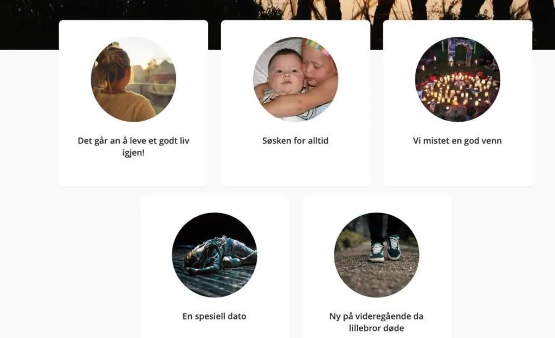This screenshot has width=555, height=338.
Task: Follow the 'Vi mistet en god venn' title
Action: (457, 141)
